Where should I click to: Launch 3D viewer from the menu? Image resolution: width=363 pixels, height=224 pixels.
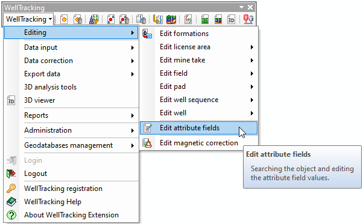click(x=71, y=100)
